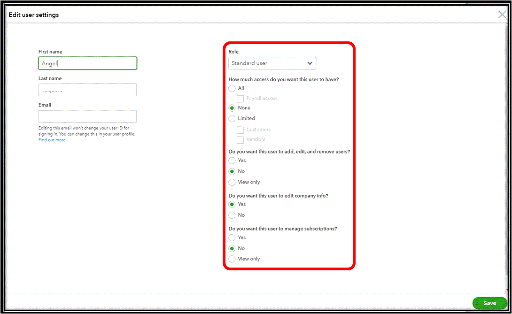This screenshot has width=512, height=314.
Task: Open the Role dropdown showing Standard user
Action: click(x=272, y=63)
